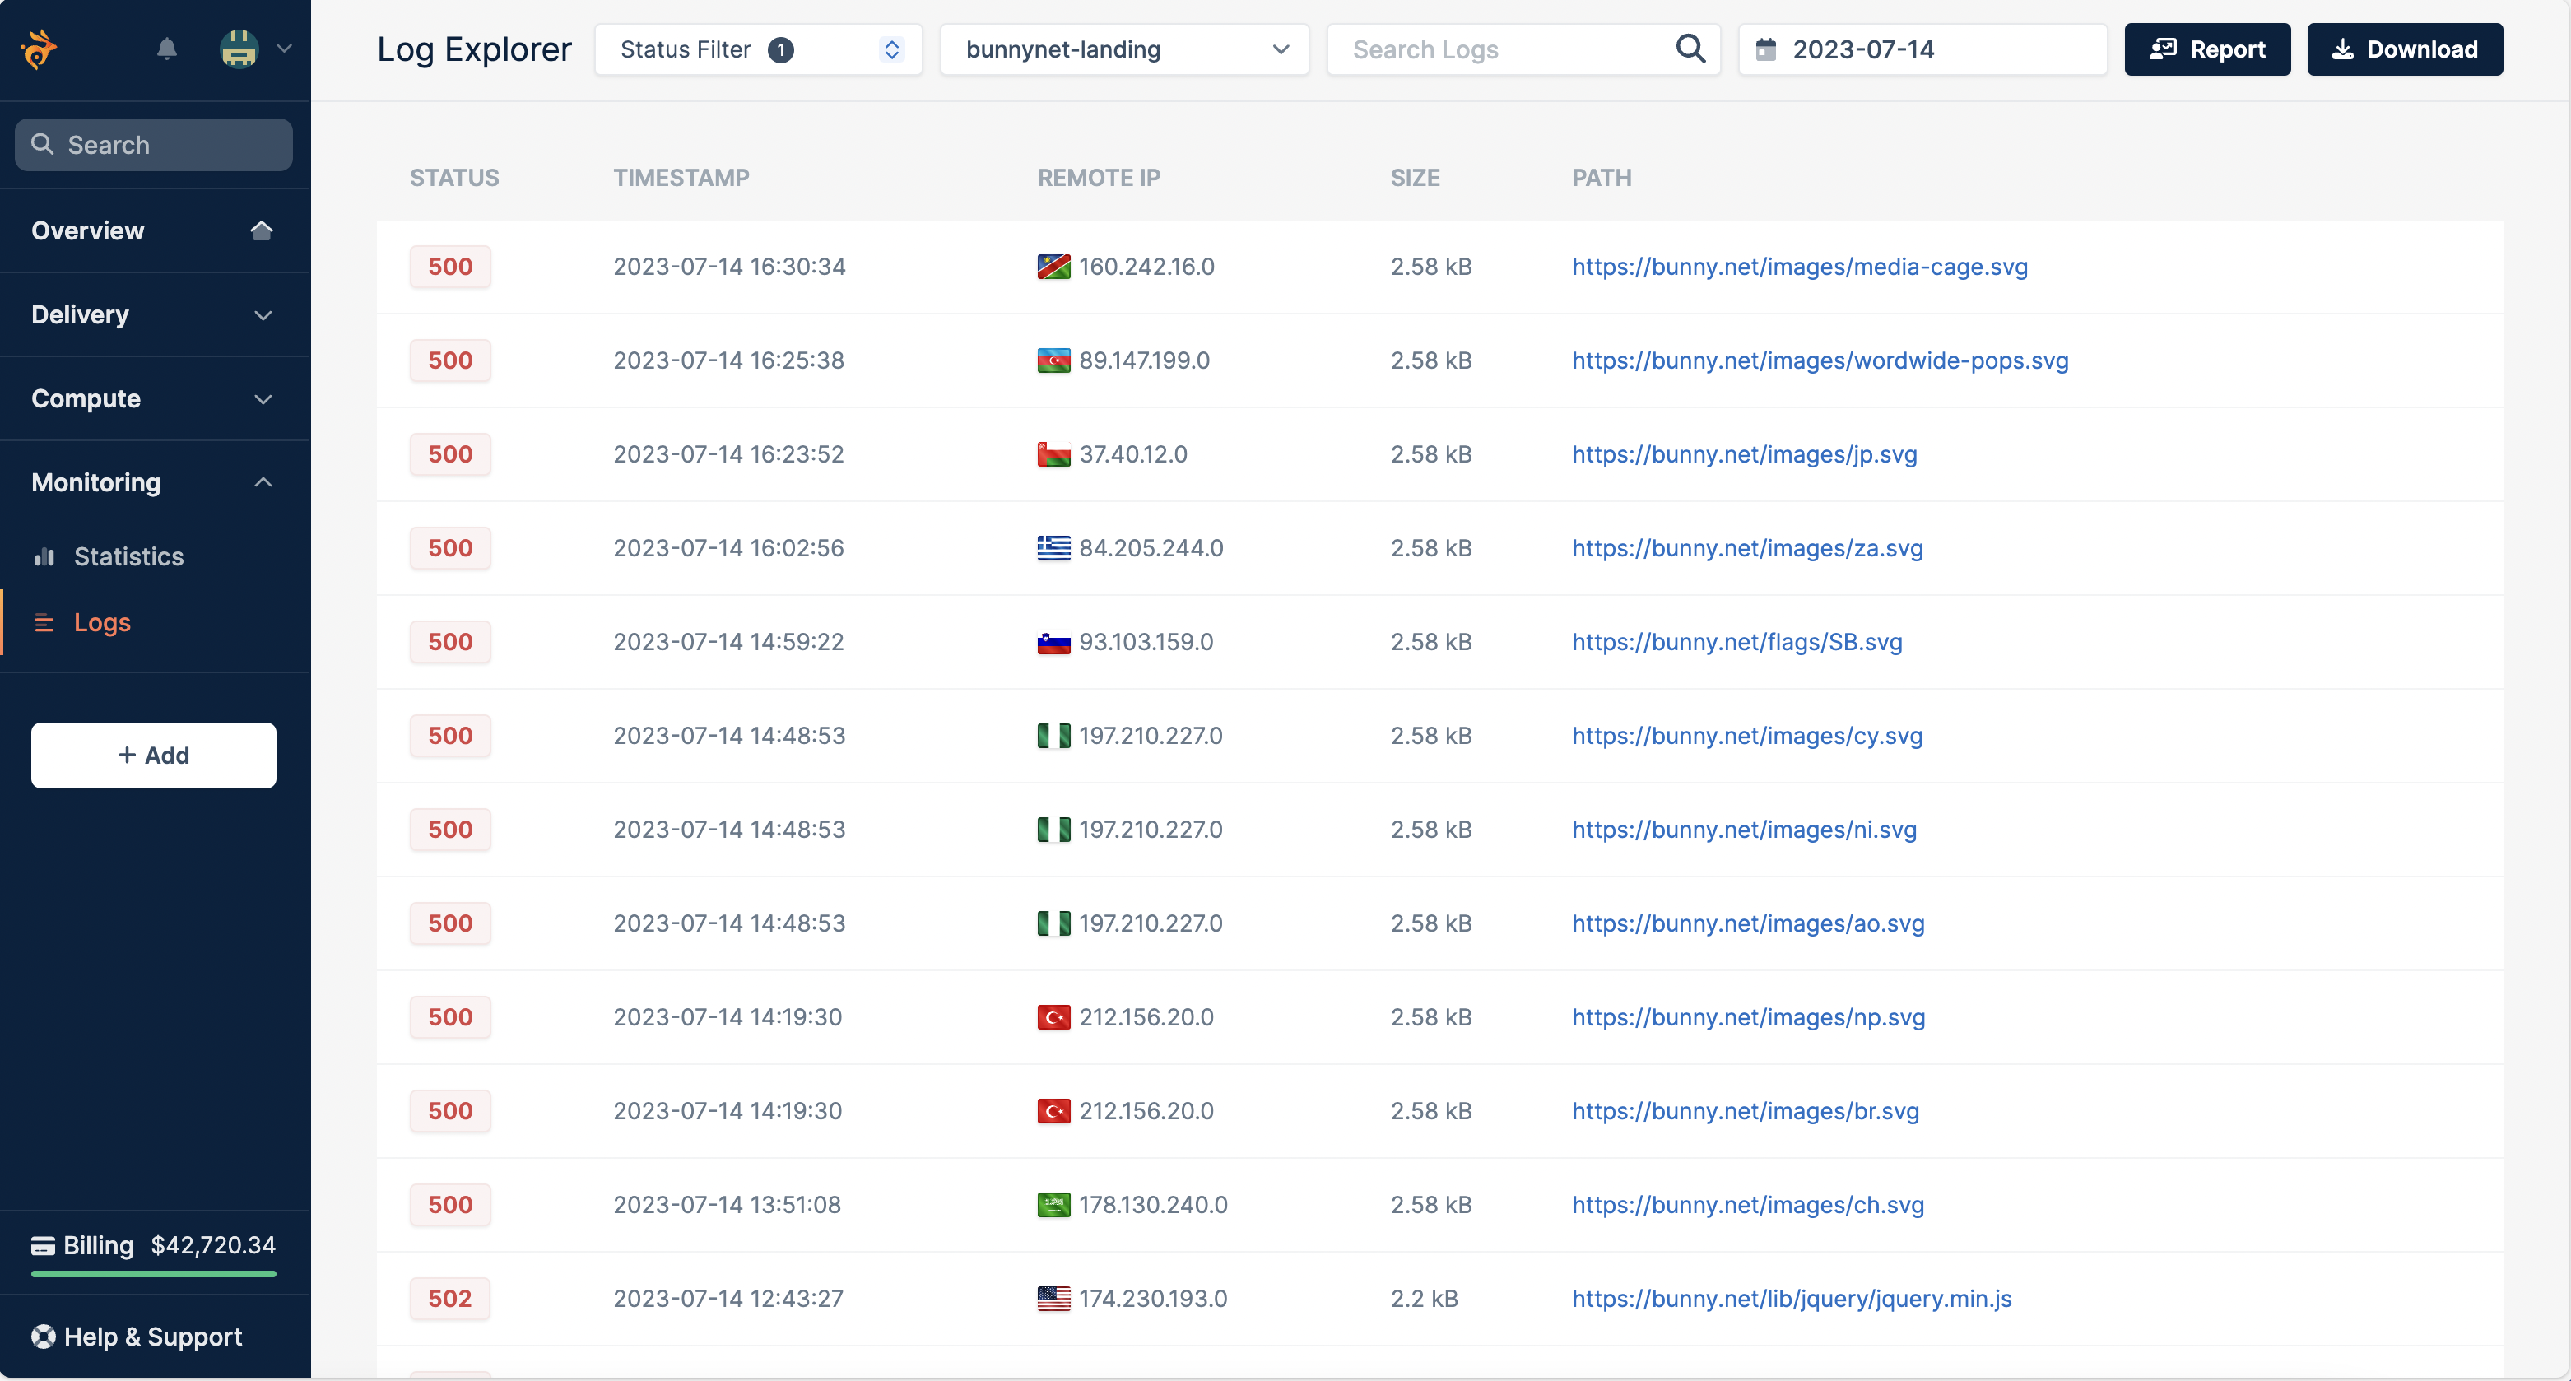Click the Billing card icon
2571x1381 pixels.
click(x=43, y=1245)
